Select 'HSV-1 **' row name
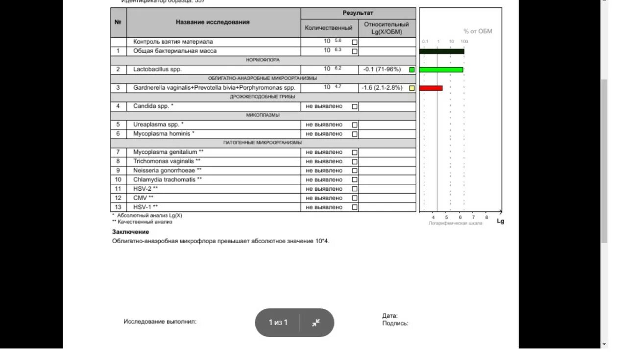Screen dimensions: 627x353 pyautogui.click(x=145, y=207)
